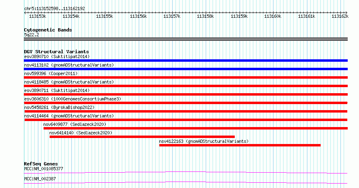This screenshot has height=188, width=359.
Task: Select the red nsv5458261 variant bar
Action: point(186,111)
